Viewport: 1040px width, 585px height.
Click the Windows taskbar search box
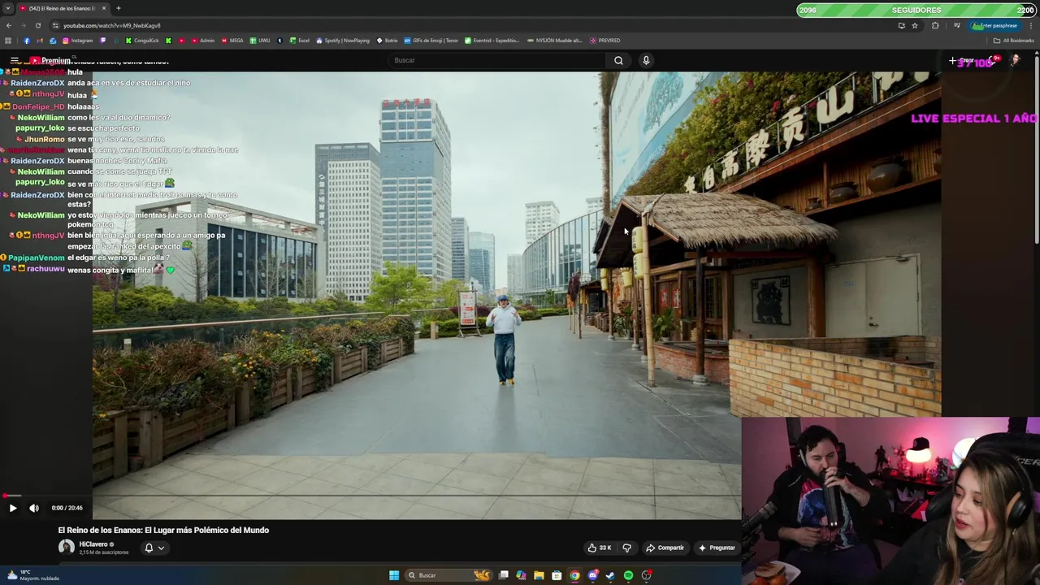(x=448, y=575)
